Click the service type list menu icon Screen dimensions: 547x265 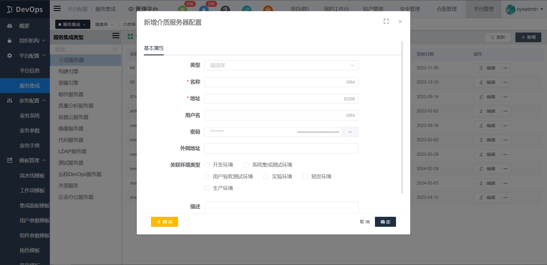click(116, 36)
